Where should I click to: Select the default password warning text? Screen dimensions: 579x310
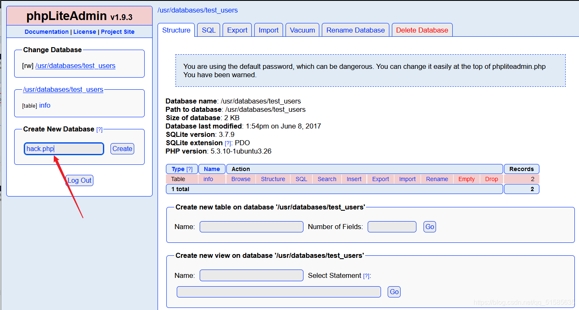[364, 71]
